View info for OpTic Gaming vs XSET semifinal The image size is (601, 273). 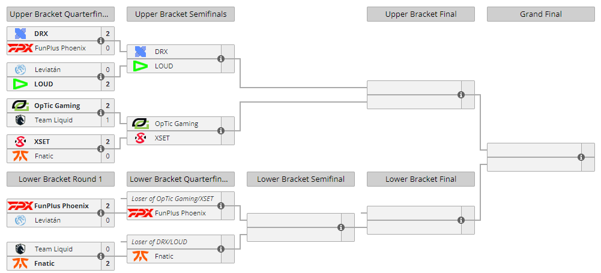[221, 131]
